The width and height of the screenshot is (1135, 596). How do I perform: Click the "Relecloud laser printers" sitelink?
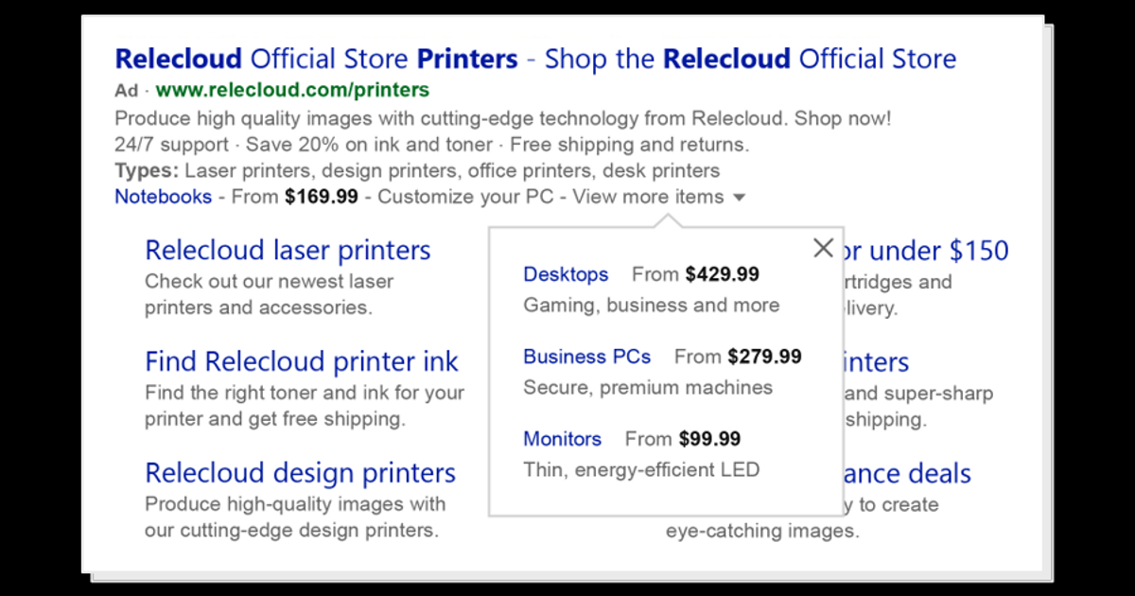tap(288, 250)
